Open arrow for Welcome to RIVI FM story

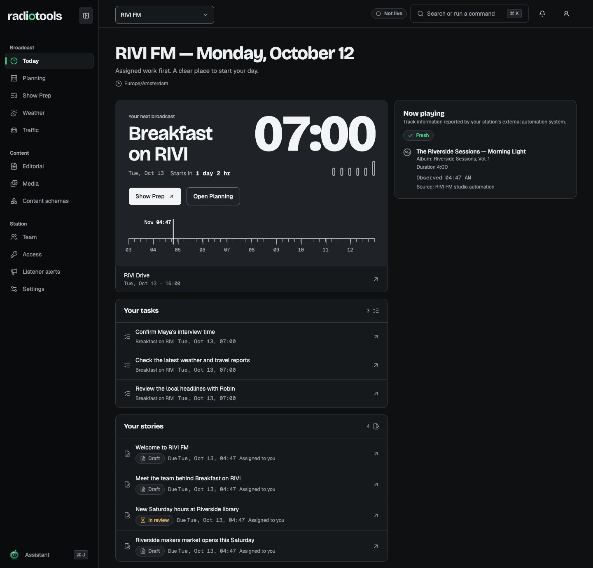[x=376, y=454]
